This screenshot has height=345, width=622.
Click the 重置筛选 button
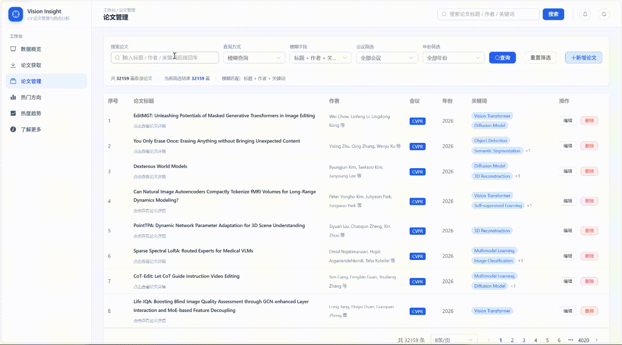(x=540, y=58)
